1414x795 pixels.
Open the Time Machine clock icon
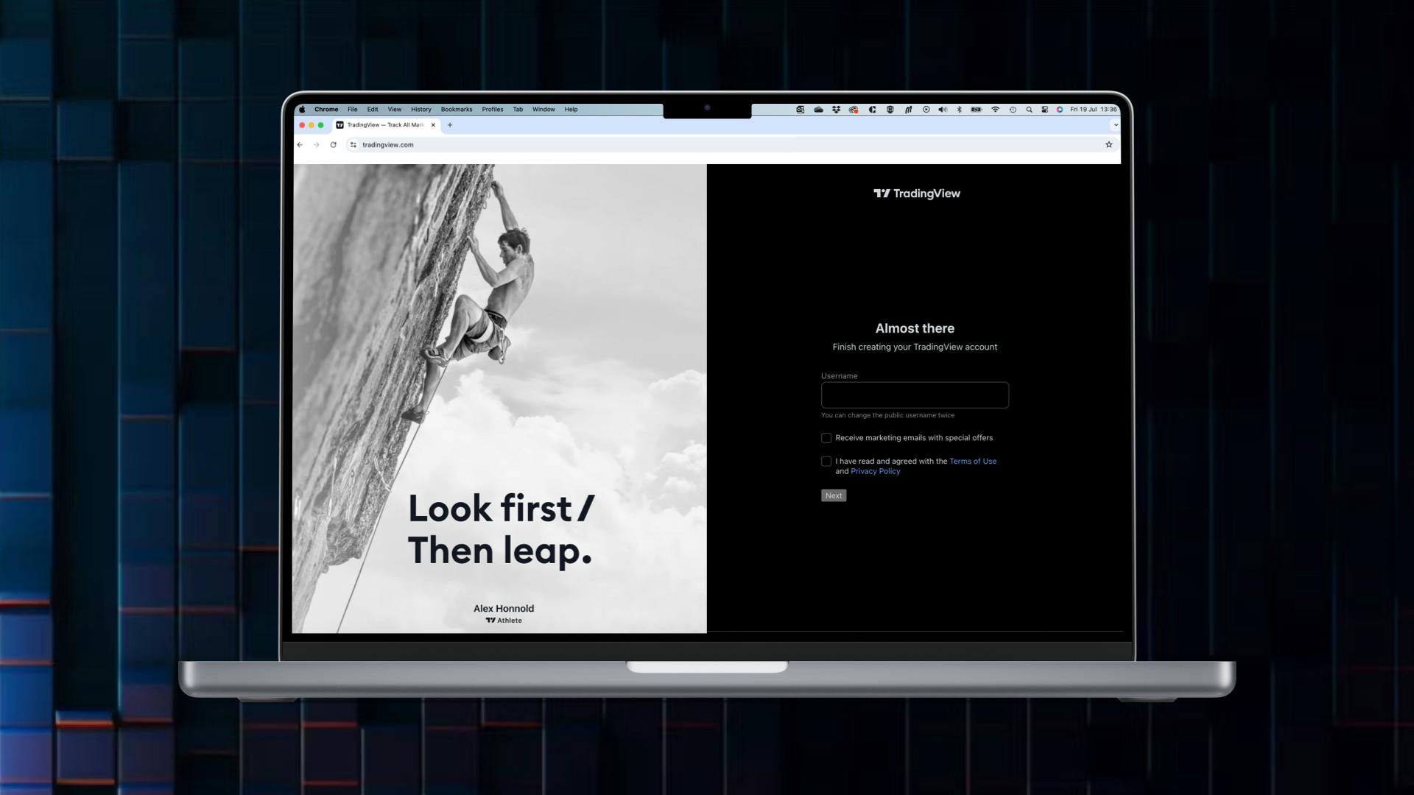click(x=1013, y=110)
